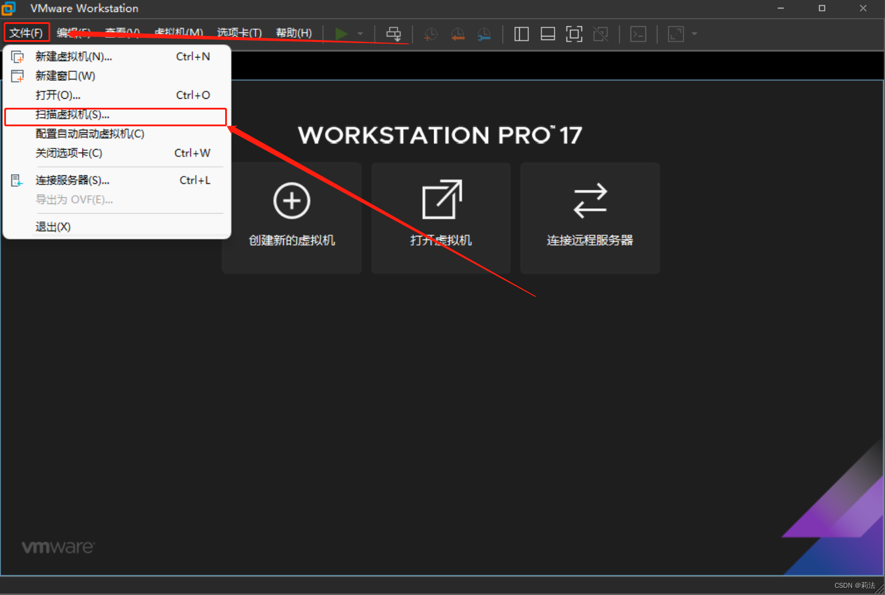The image size is (885, 595).
Task: Click the green power on play icon
Action: [341, 34]
